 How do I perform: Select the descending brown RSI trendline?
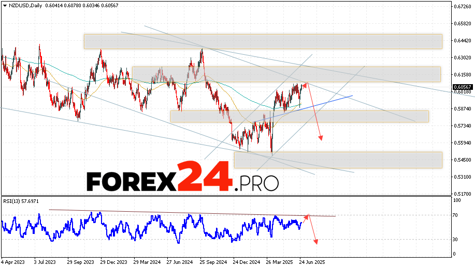(x=192, y=213)
